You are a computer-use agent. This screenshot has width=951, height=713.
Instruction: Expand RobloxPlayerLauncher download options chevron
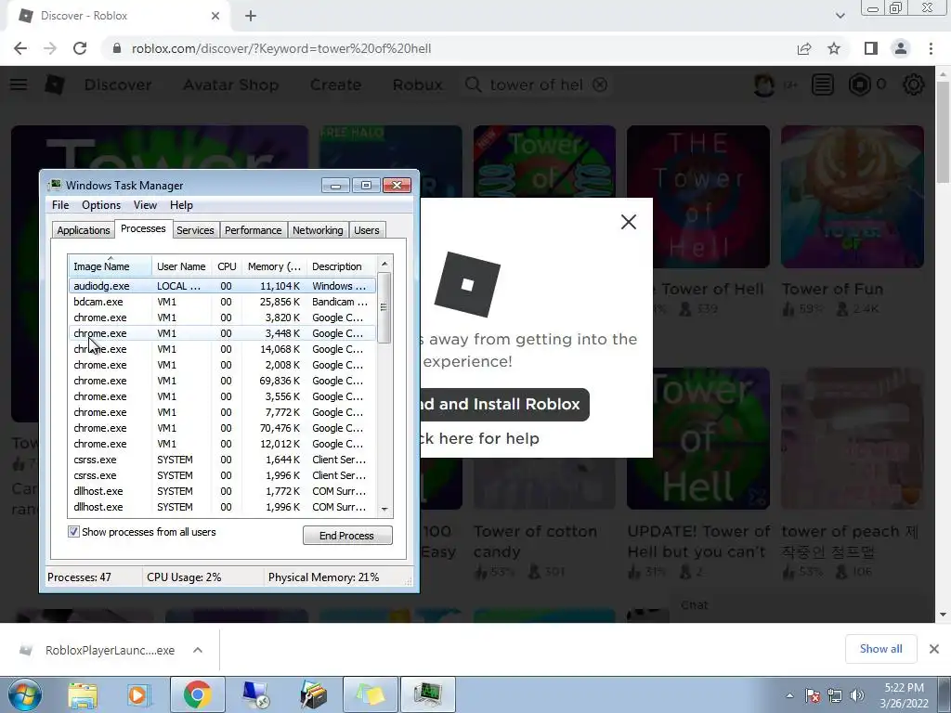[198, 650]
